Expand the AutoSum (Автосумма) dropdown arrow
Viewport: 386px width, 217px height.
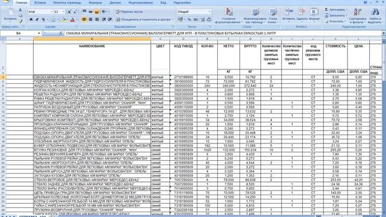tap(347, 10)
